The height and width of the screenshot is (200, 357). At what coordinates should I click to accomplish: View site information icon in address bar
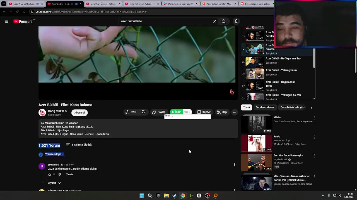(x=32, y=12)
